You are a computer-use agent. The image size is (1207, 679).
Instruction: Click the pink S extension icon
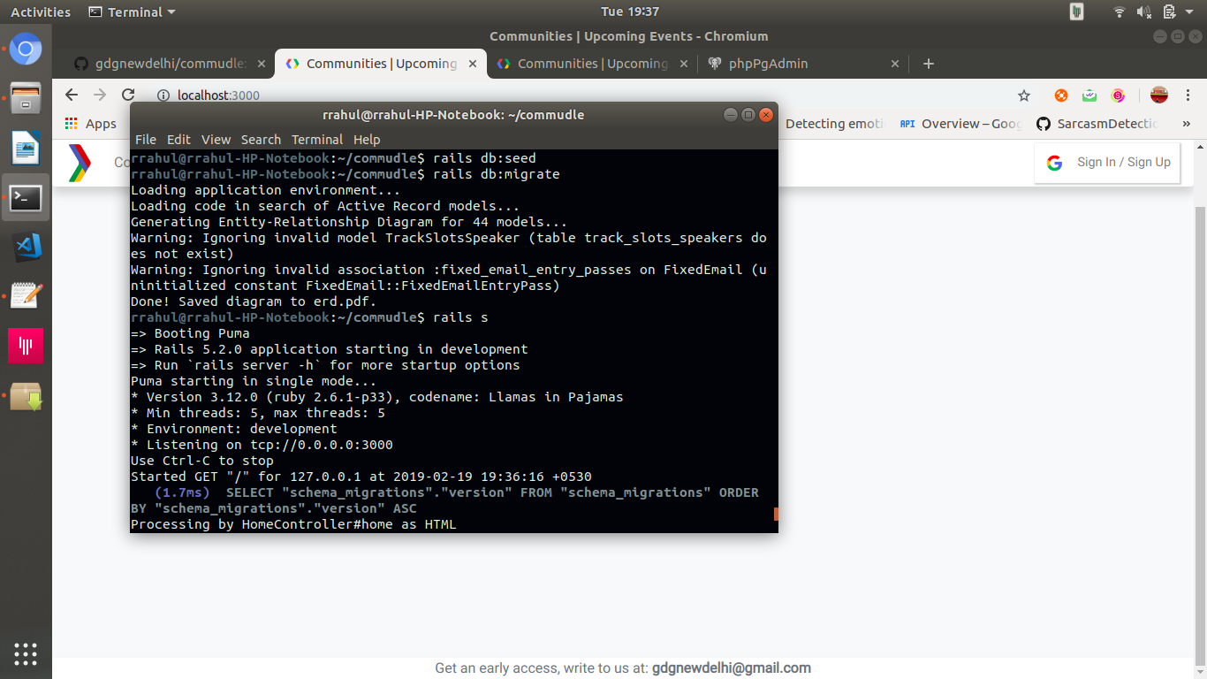click(x=1118, y=95)
